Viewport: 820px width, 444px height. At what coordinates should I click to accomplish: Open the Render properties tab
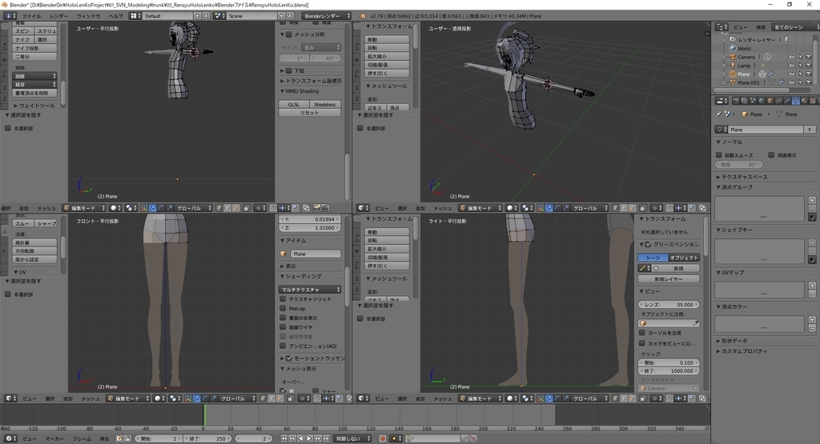click(x=737, y=101)
